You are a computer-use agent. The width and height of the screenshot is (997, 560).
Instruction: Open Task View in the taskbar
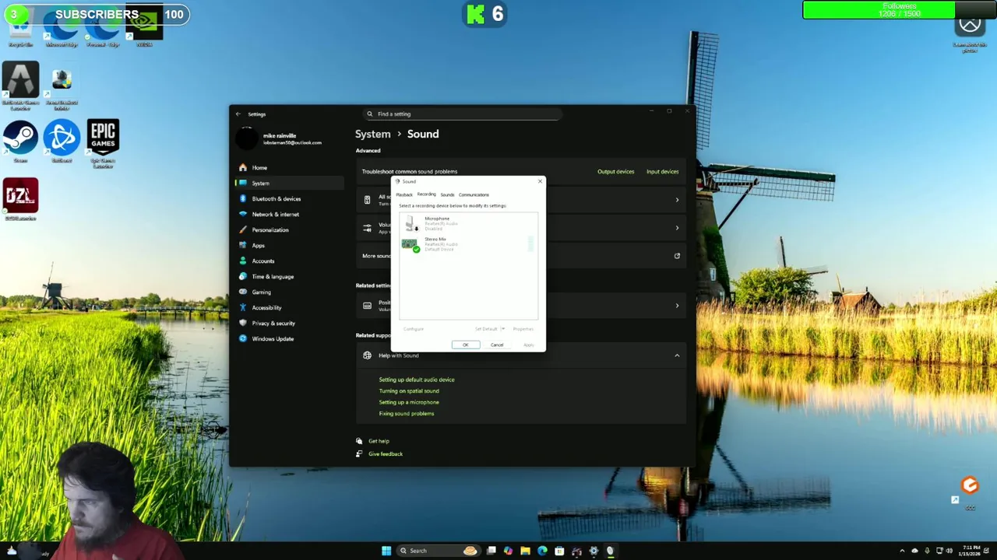coord(491,551)
